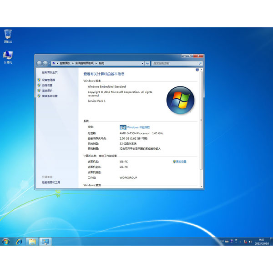The width and height of the screenshot is (273, 273).
Task: Open Performance Information and Tools link
Action: pyautogui.click(x=51, y=182)
